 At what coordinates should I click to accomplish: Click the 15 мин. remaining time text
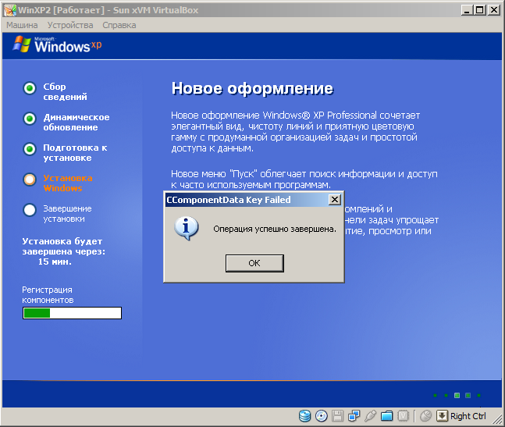pyautogui.click(x=55, y=262)
